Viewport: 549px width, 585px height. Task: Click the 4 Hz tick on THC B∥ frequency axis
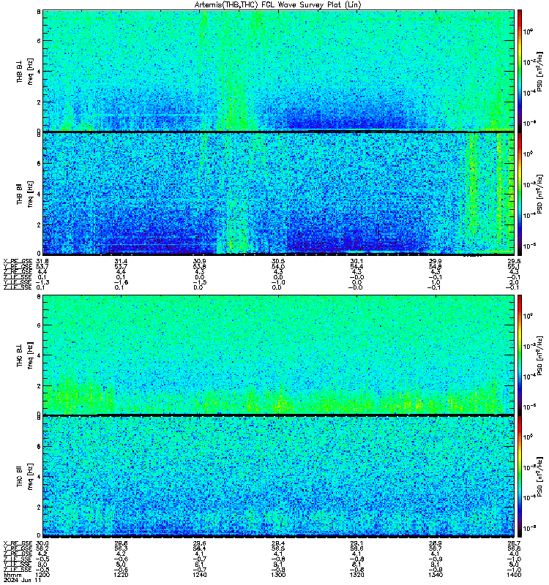coord(39,477)
